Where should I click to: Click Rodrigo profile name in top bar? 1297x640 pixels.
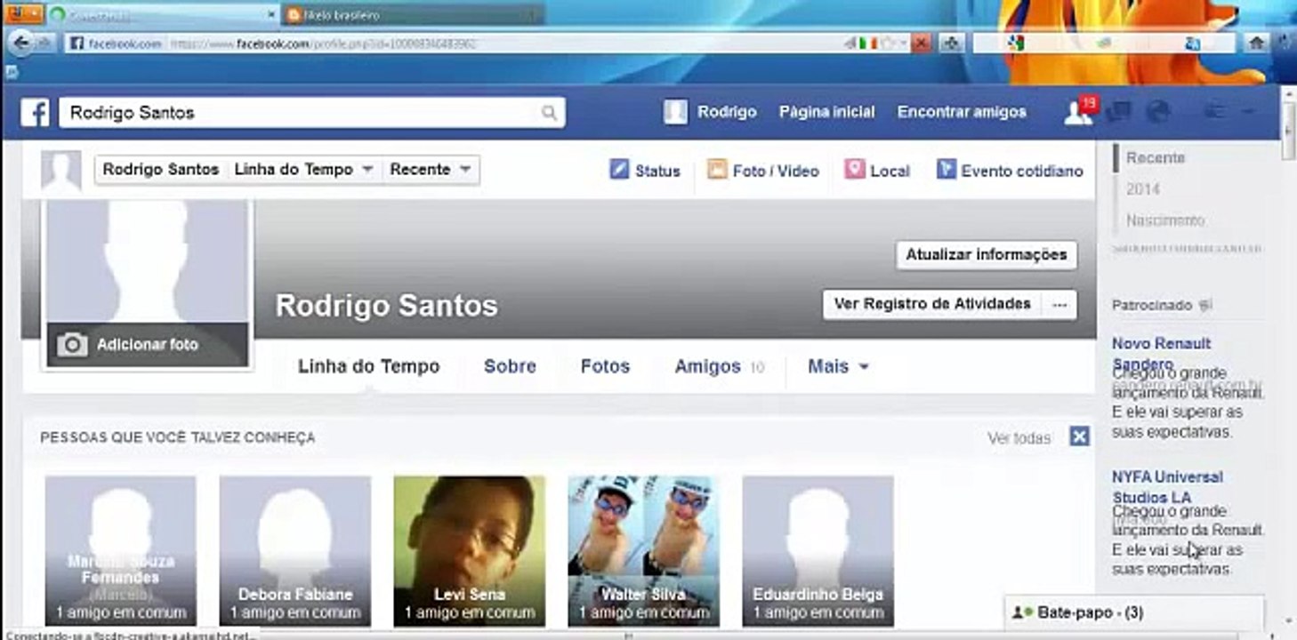pyautogui.click(x=727, y=112)
